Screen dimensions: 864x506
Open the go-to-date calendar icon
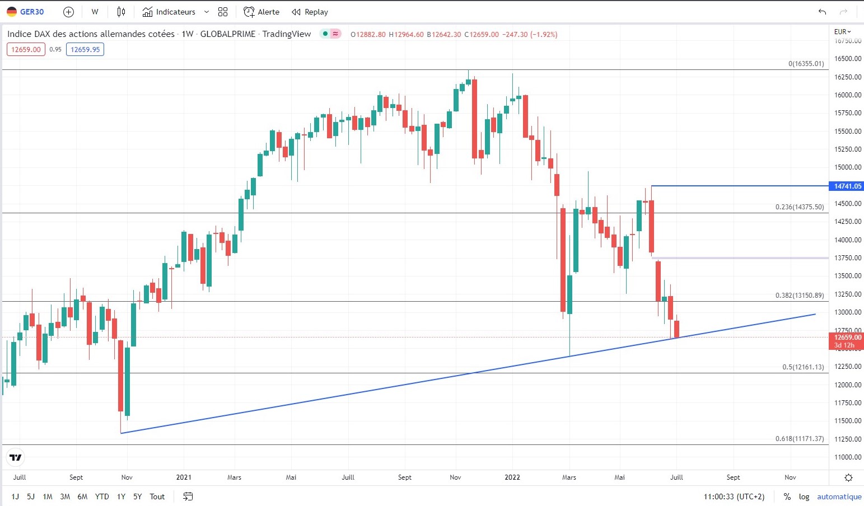pyautogui.click(x=188, y=496)
